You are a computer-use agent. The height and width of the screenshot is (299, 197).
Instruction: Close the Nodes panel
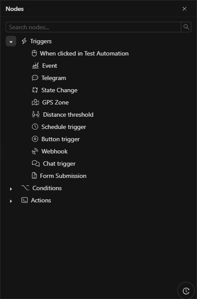184,9
